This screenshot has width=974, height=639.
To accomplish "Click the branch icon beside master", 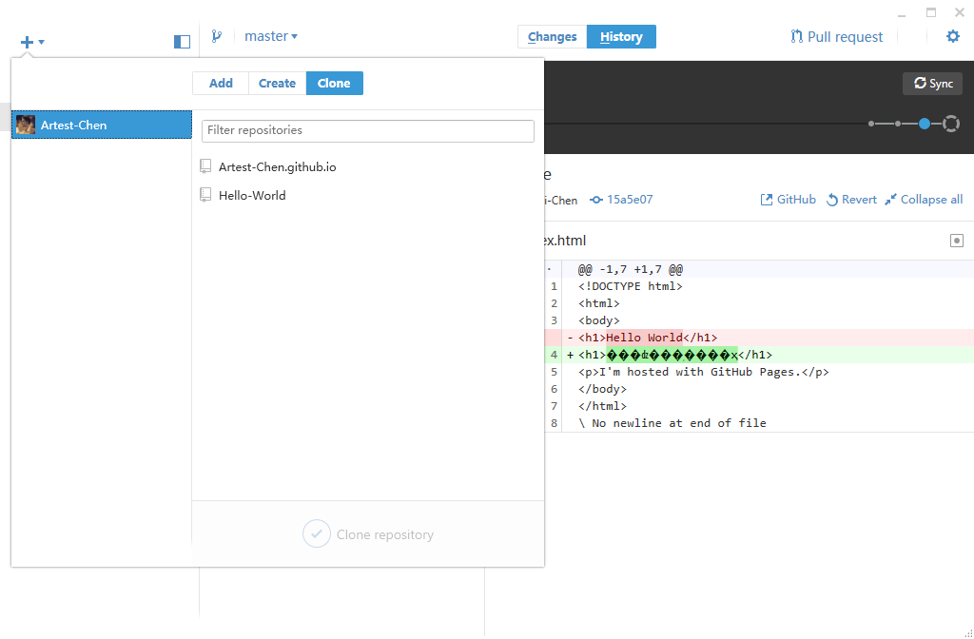I will [x=216, y=36].
